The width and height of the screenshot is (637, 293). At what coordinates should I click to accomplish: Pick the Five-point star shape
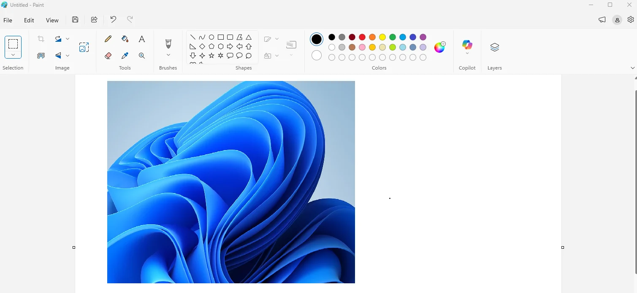(x=211, y=56)
